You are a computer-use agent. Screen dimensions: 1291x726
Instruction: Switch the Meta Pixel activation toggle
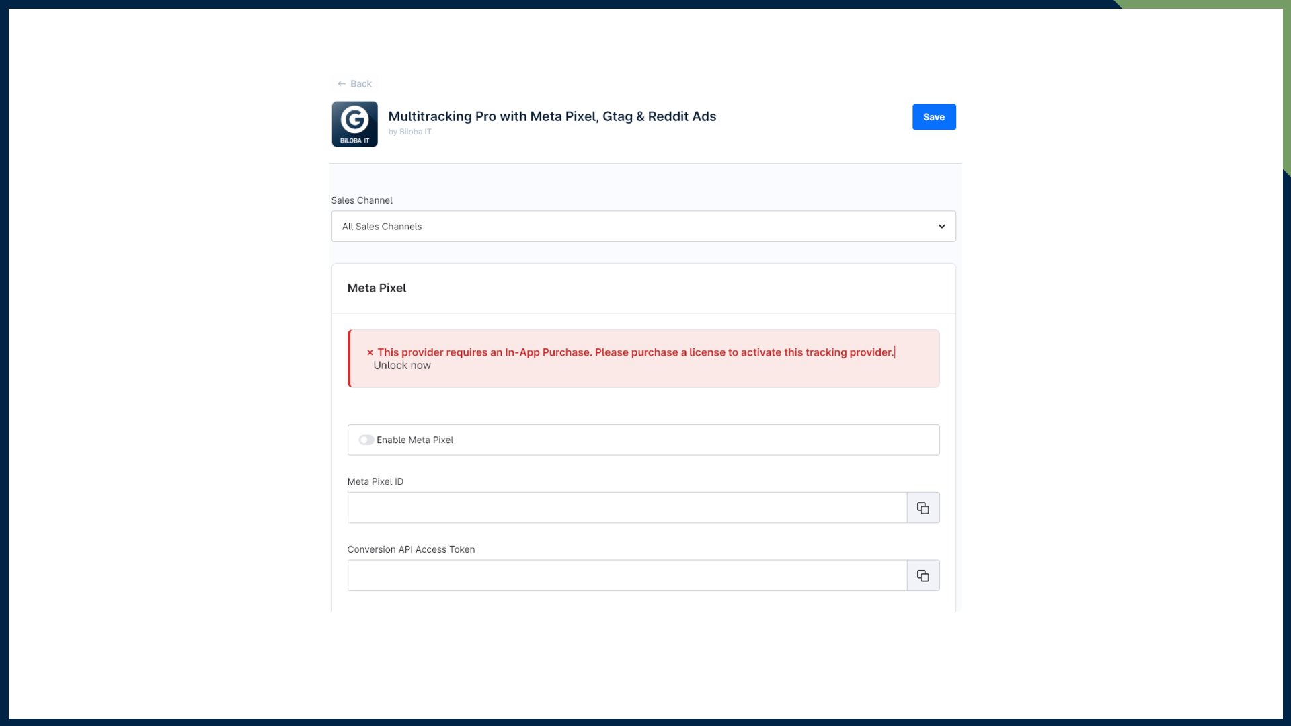[366, 440]
